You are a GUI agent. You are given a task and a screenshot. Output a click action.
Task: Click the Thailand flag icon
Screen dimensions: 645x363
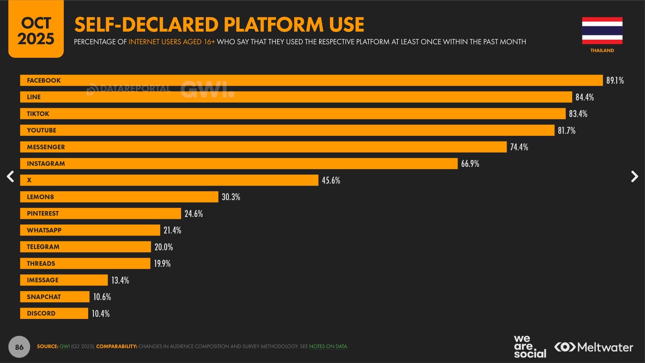click(602, 31)
